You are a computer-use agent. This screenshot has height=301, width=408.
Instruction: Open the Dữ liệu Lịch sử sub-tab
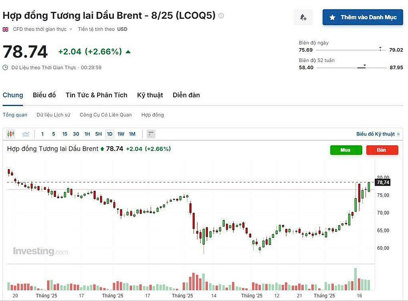pyautogui.click(x=53, y=114)
